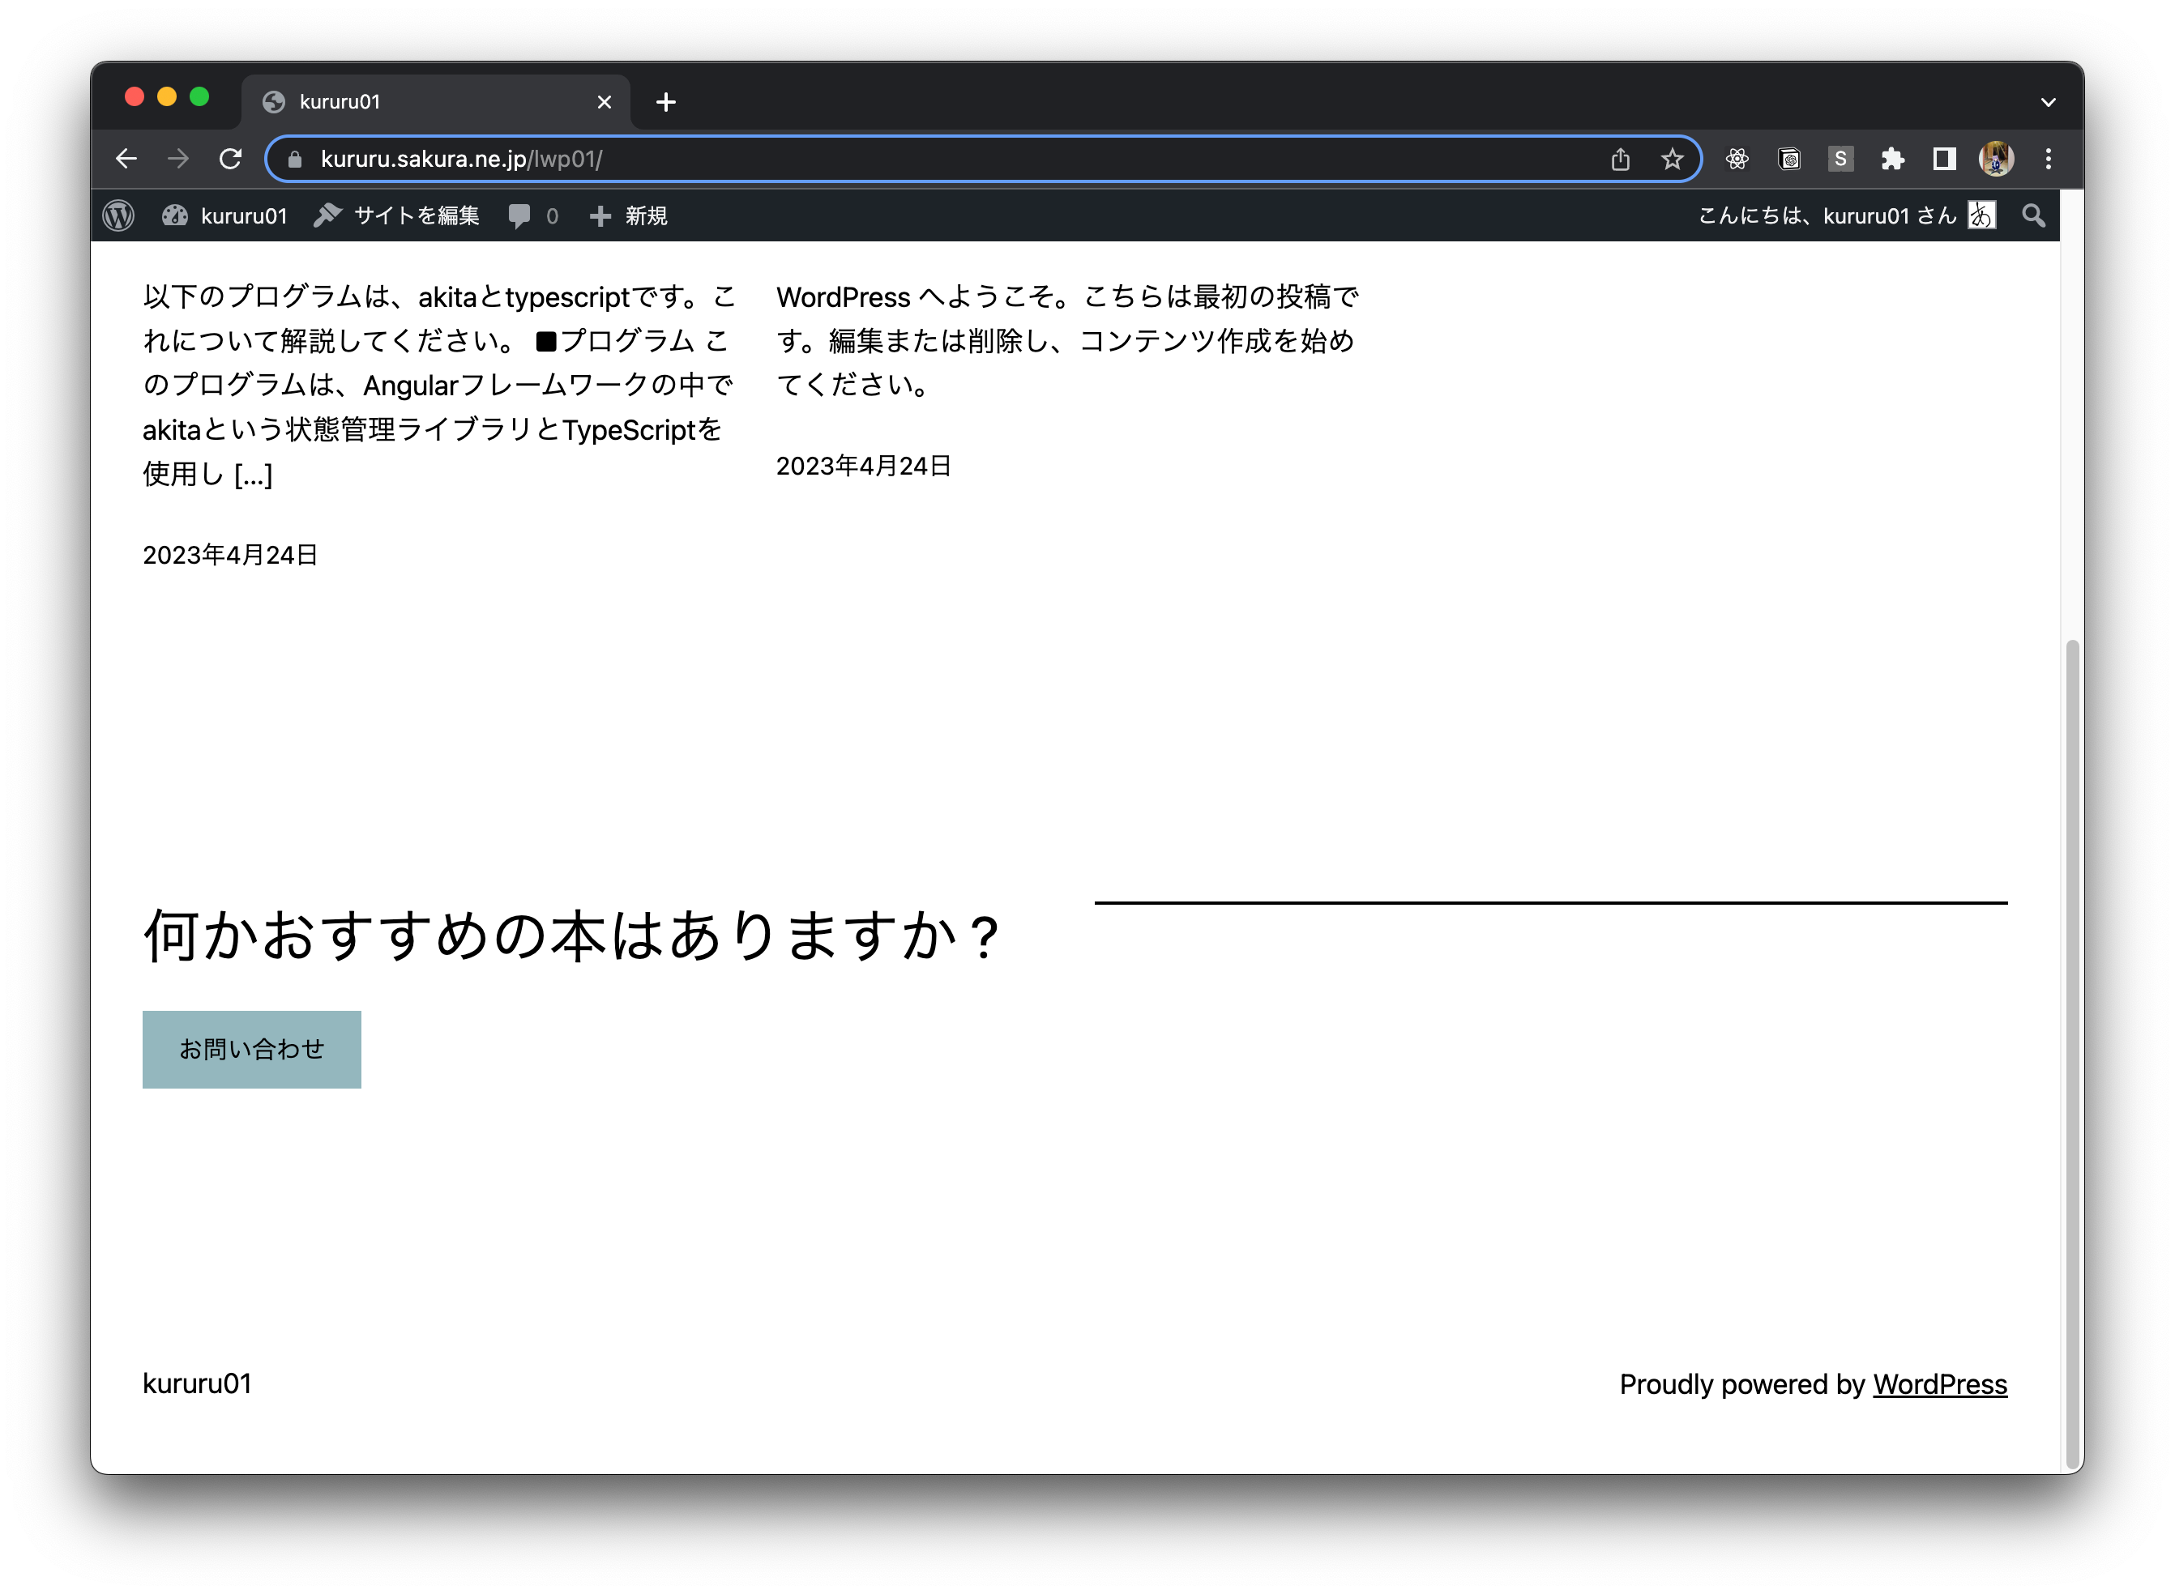Go back using browser back arrow
This screenshot has width=2175, height=1594.
126,160
